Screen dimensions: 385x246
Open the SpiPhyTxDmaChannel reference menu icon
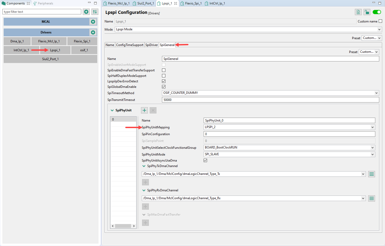click(x=371, y=174)
